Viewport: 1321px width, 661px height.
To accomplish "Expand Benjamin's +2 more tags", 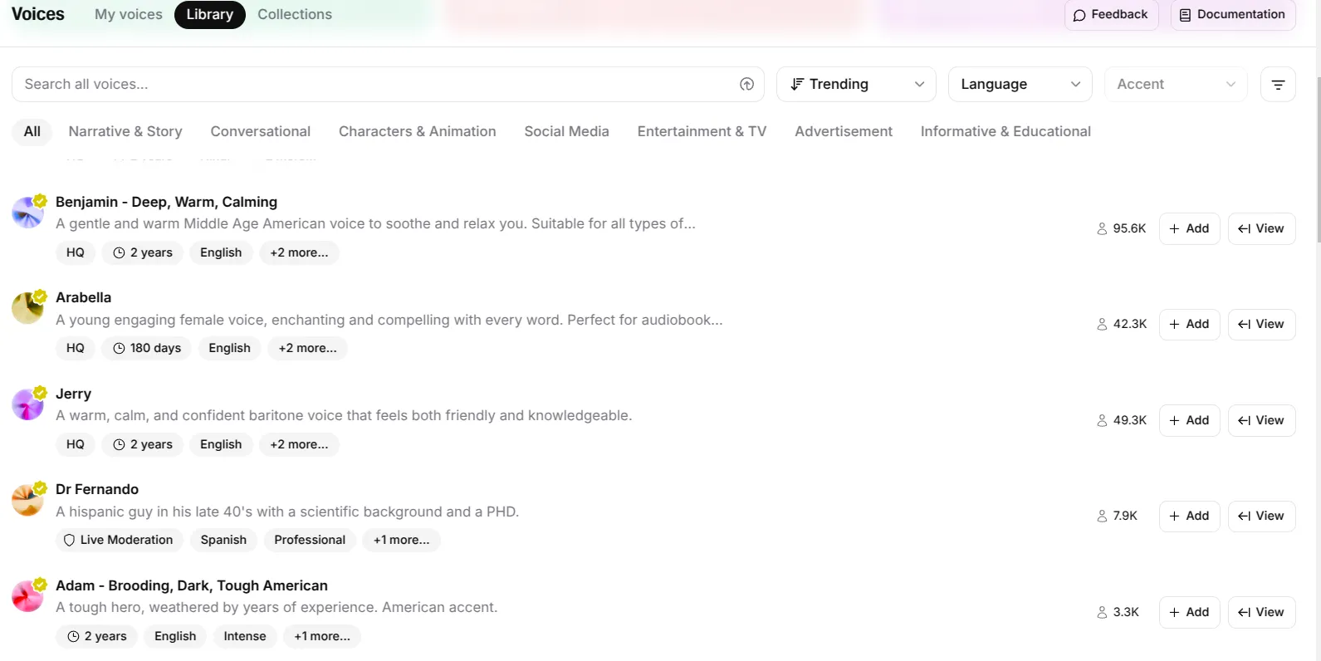I will pos(299,252).
